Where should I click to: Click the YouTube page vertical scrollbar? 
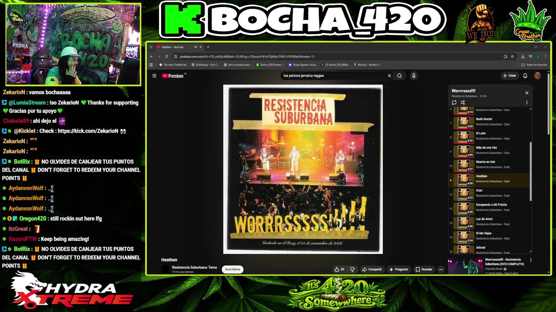549,104
